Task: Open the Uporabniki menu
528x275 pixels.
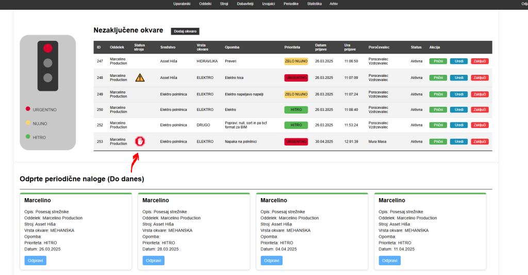Action: 182,4
